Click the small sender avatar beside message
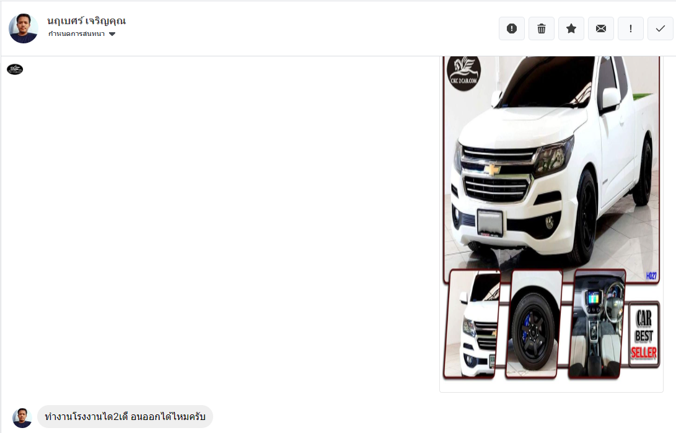 [x=22, y=418]
